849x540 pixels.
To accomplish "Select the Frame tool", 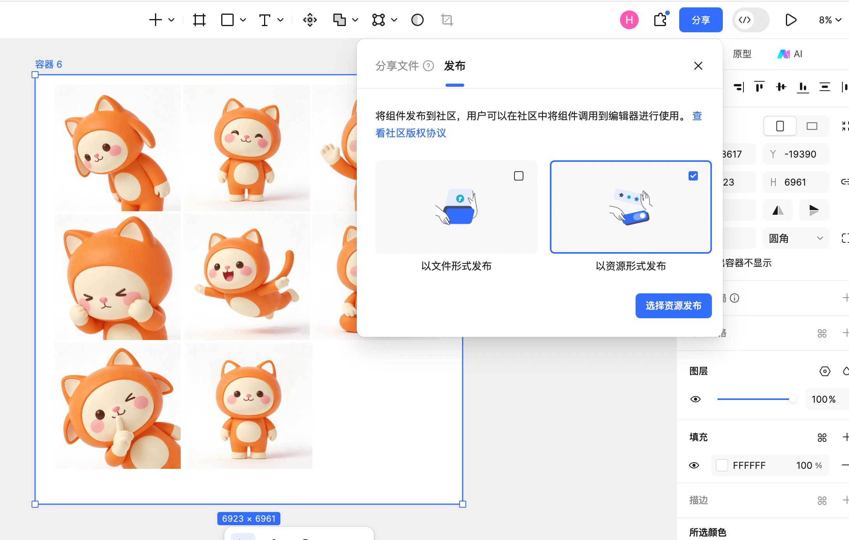I will click(x=199, y=19).
